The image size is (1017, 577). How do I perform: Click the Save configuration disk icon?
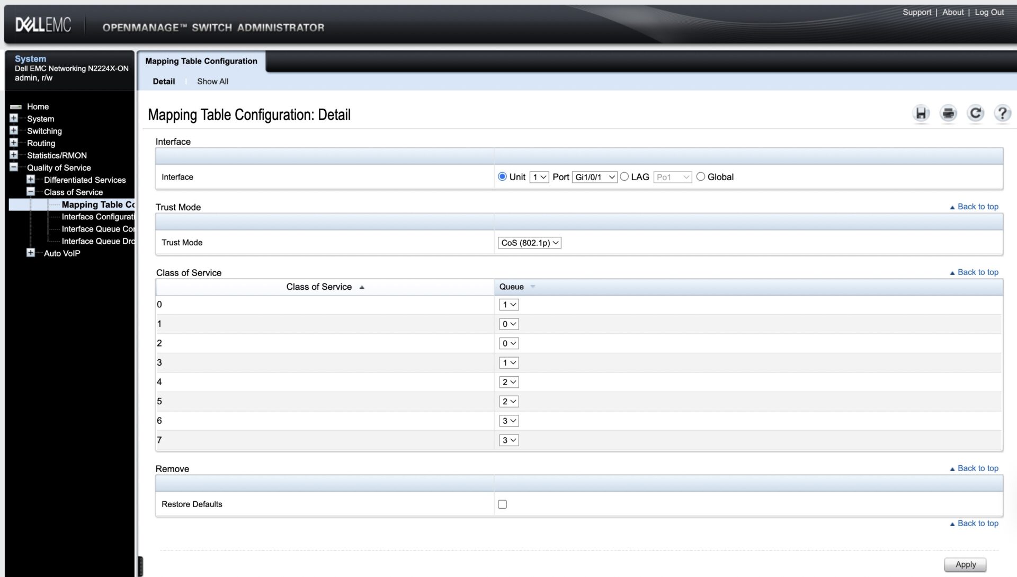921,113
